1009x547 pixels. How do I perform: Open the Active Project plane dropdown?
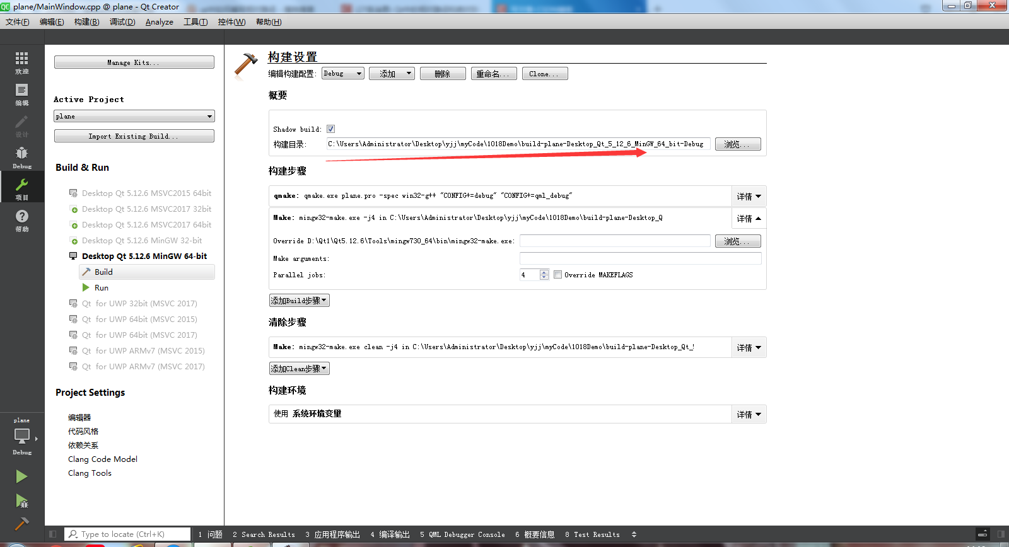coord(134,116)
